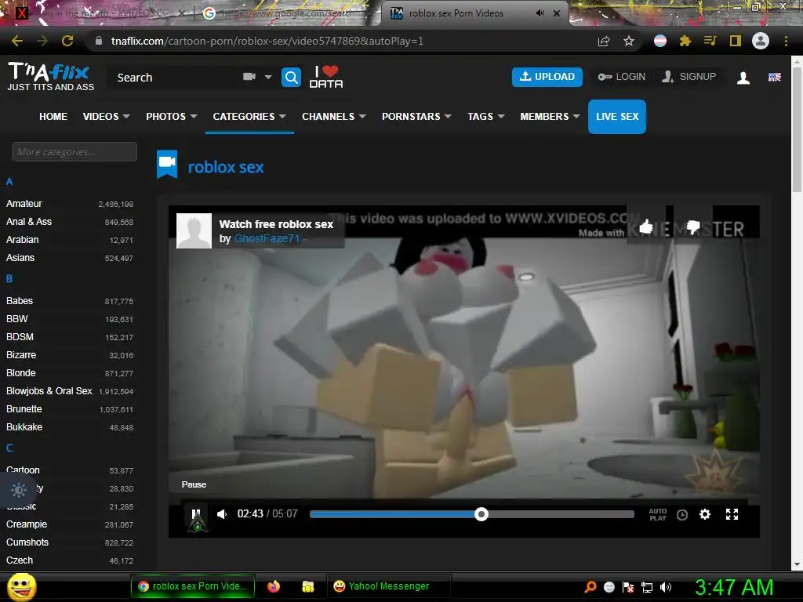Click the browser forward arrow
803x602 pixels.
pos(42,41)
